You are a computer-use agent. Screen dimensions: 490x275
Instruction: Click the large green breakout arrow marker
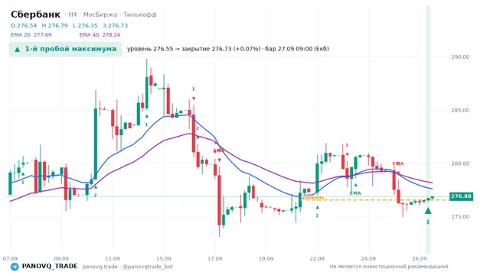coord(428,211)
